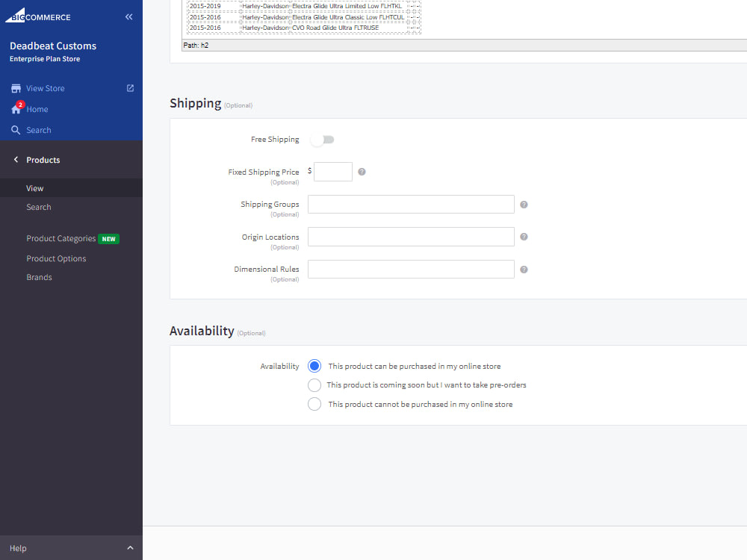Viewport: 747px width, 560px height.
Task: Click the Help label at sidebar bottom
Action: tap(18, 548)
